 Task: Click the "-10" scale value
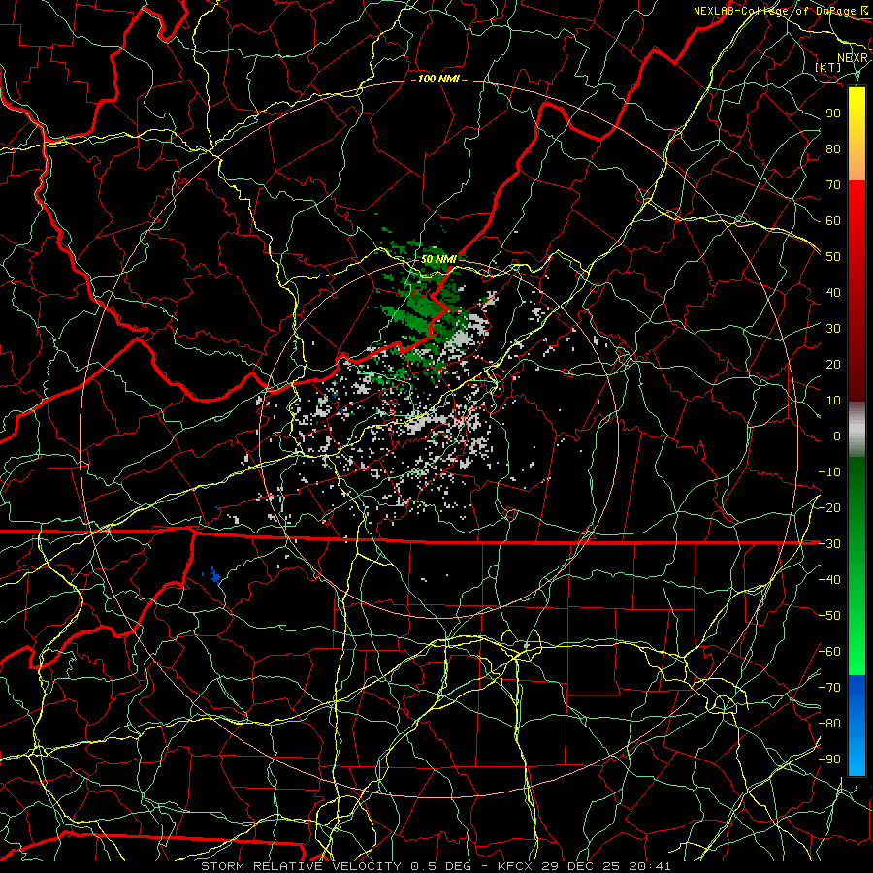(829, 472)
